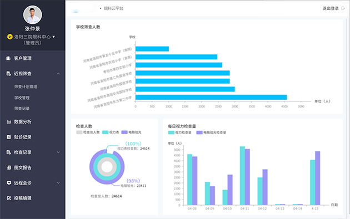Click the 图文报告 sidebar icon

8,167
